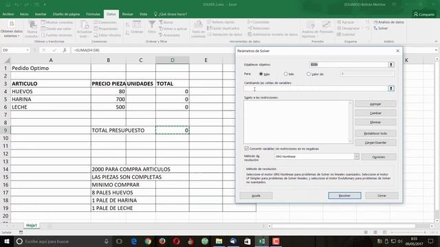Select cell with HUEVOS

51,91
